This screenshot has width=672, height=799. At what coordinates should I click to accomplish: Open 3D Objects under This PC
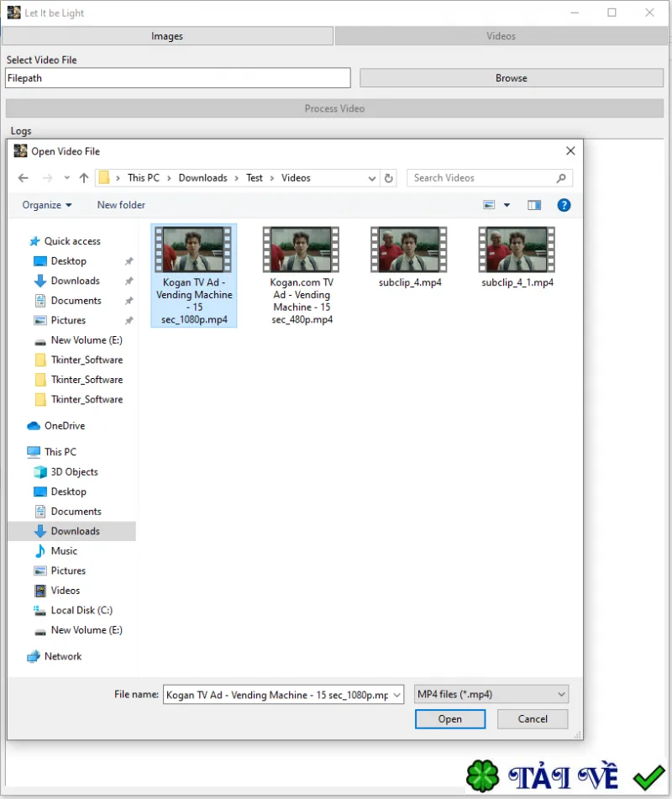[x=74, y=472]
